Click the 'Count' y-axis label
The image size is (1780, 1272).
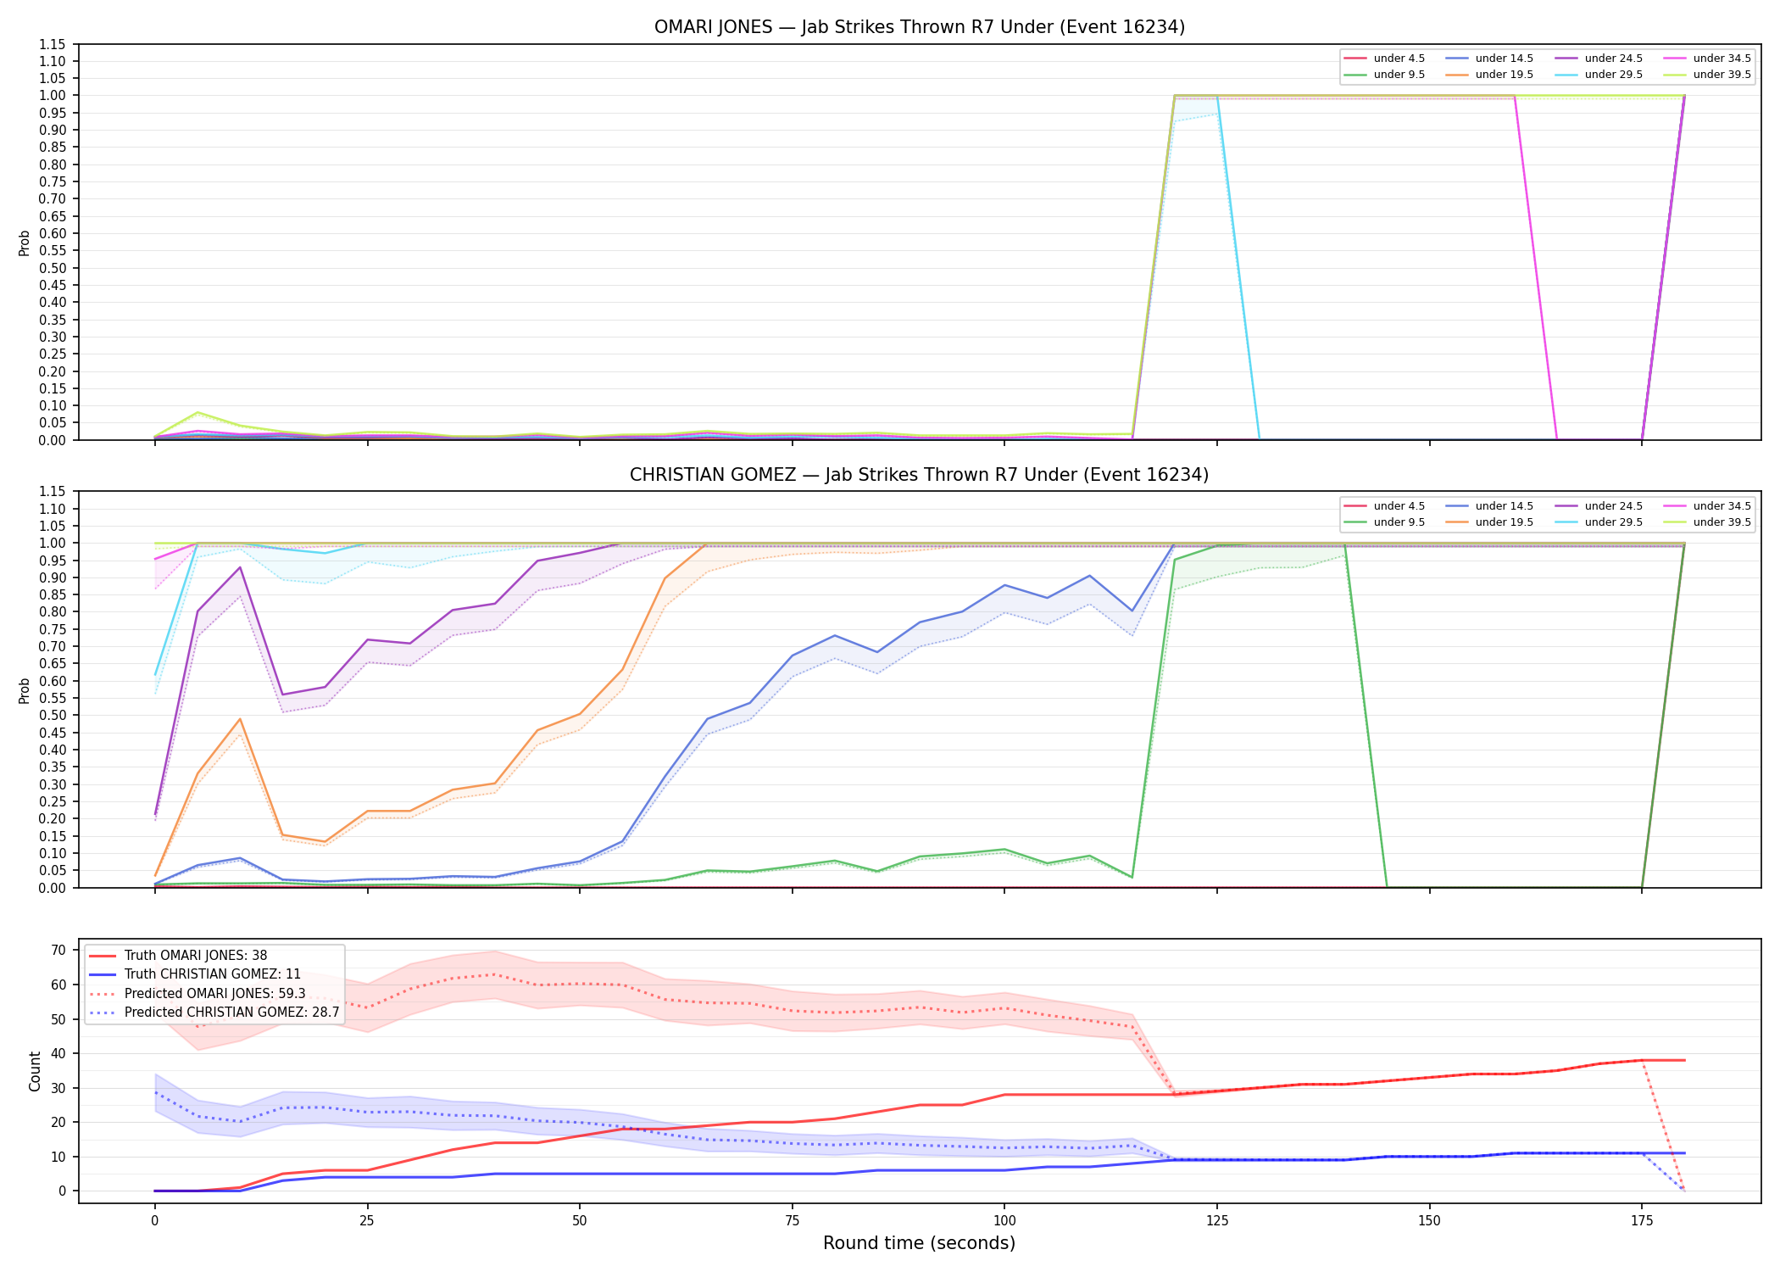[x=35, y=1071]
